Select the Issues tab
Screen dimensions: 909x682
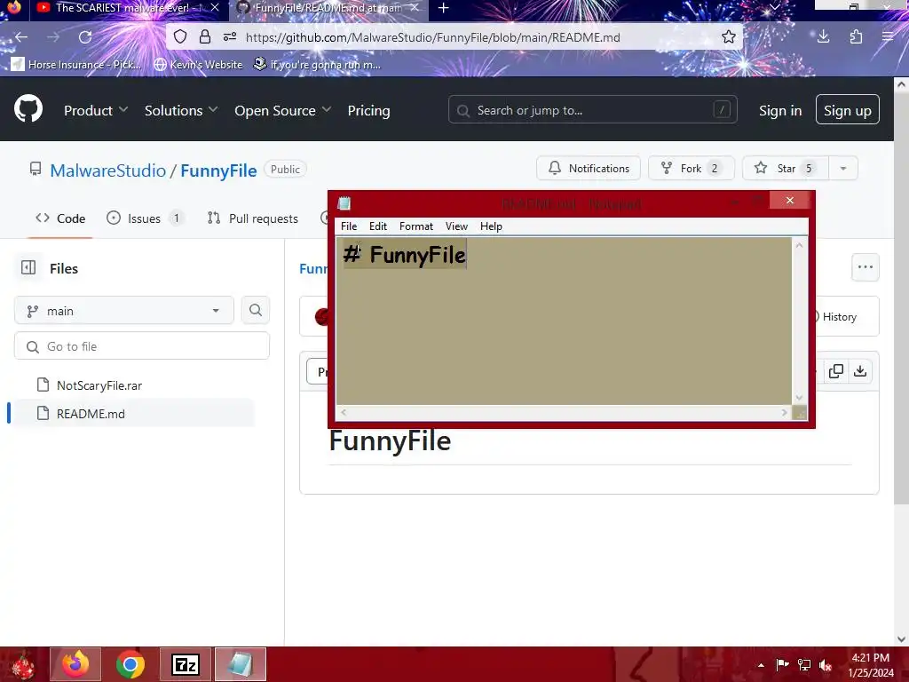pos(146,218)
